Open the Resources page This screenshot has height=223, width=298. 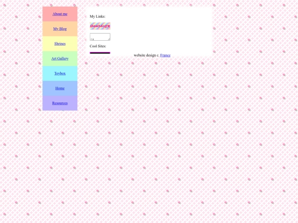pyautogui.click(x=60, y=103)
